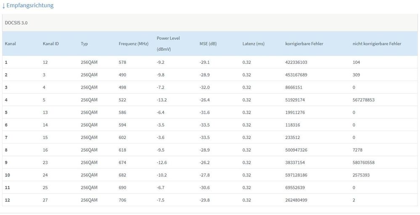Click the Frequenz (MHz) column header
Viewport: 420px width, 215px height.
click(x=133, y=44)
